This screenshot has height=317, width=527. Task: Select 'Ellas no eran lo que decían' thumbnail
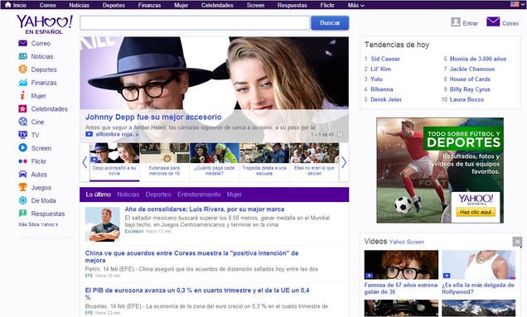tap(314, 162)
